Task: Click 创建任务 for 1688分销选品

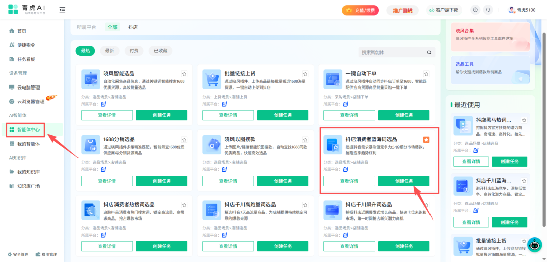Action: coord(162,181)
